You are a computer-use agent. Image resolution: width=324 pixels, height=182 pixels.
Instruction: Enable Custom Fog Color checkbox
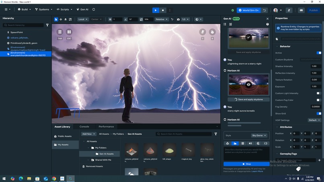tap(318, 100)
